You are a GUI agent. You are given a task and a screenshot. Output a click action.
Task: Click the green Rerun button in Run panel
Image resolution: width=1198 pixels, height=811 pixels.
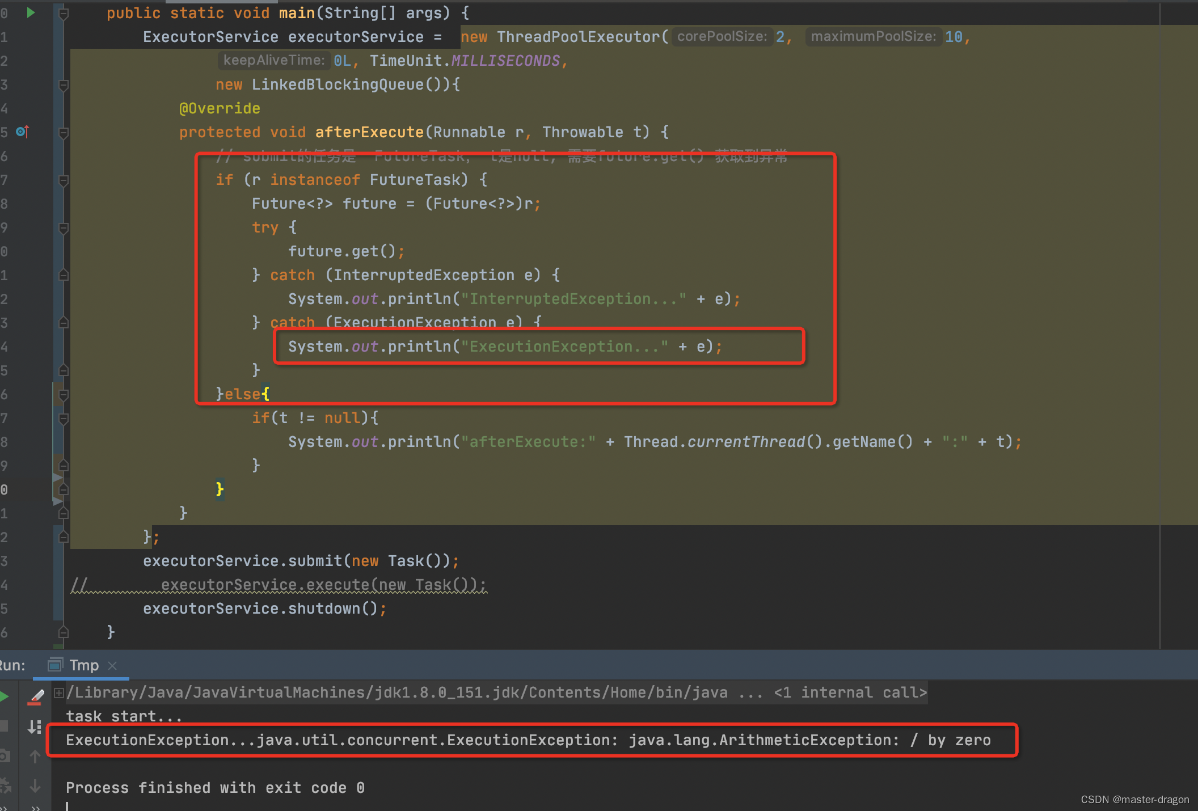click(5, 696)
